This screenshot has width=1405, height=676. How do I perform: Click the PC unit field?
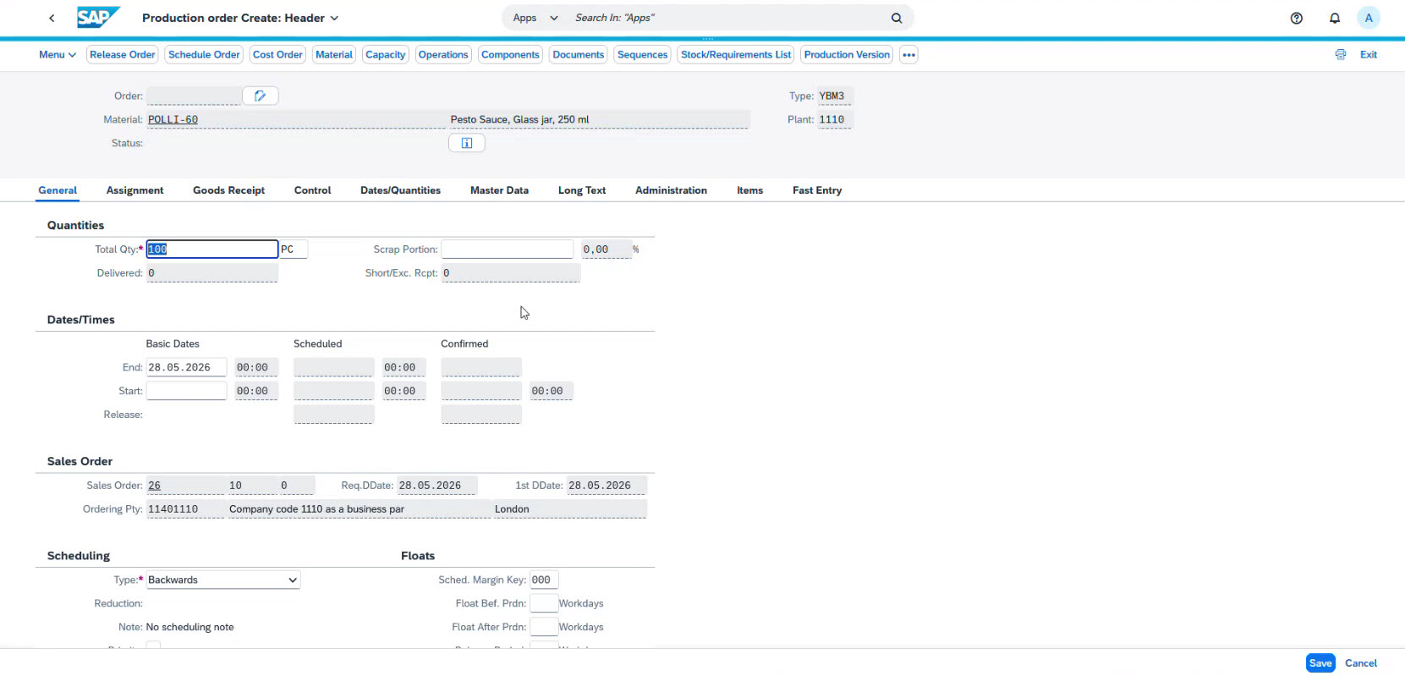click(x=294, y=249)
